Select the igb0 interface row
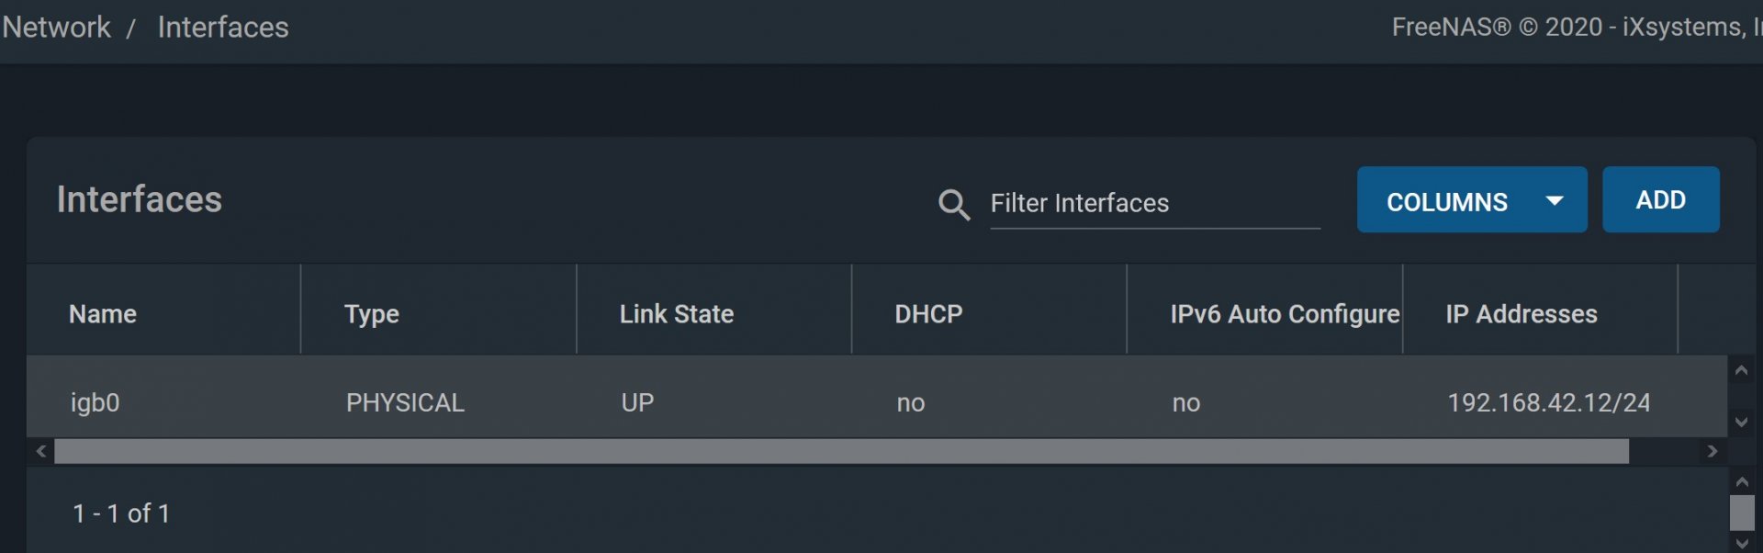 point(95,402)
